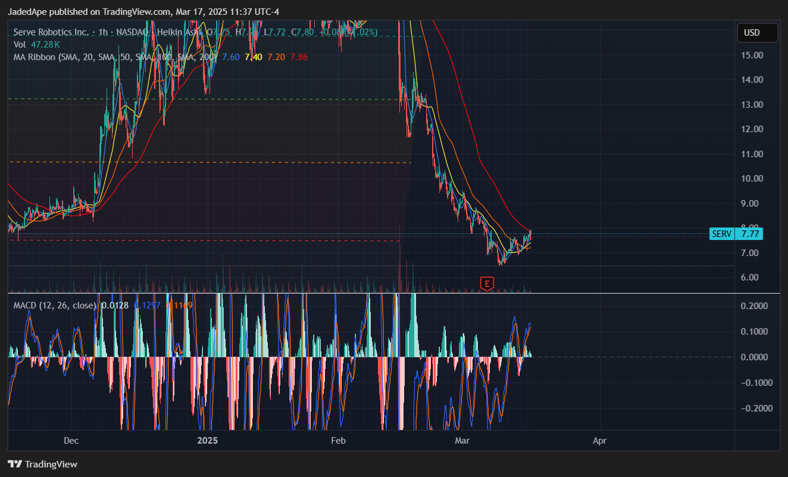Click the Feb label on time axis
Image resolution: width=788 pixels, height=477 pixels.
[x=338, y=441]
